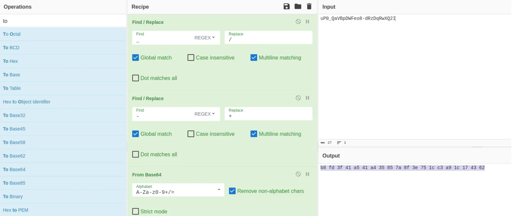Choose To Hex operation

(10, 61)
